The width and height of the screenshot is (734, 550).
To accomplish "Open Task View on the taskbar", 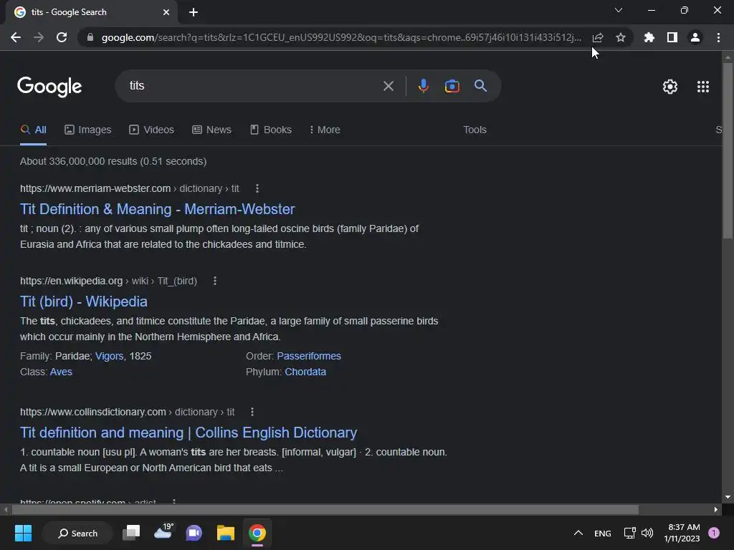I will coord(131,533).
